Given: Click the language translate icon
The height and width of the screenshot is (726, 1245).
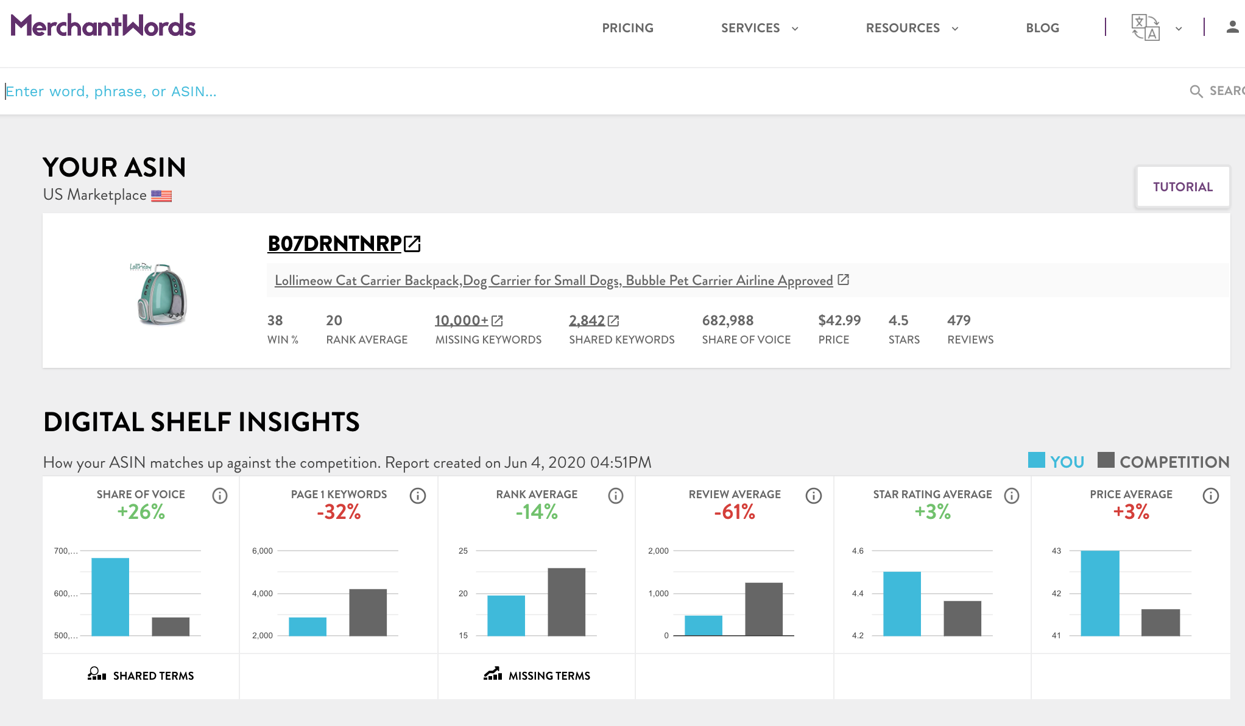Looking at the screenshot, I should click(x=1145, y=27).
